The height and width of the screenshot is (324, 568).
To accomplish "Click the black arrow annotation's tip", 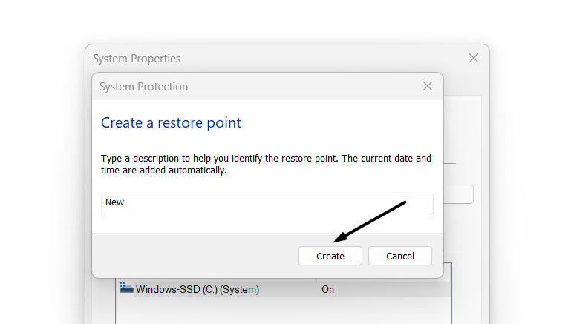I will pos(335,242).
